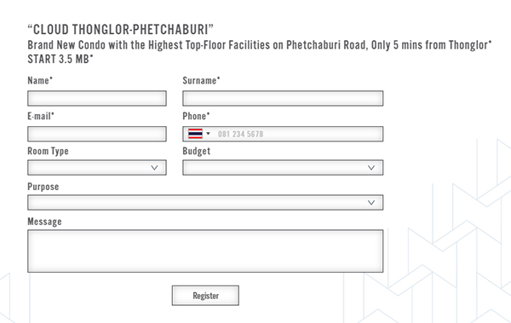The image size is (511, 323).
Task: Click into the E-mail input field
Action: tap(97, 134)
